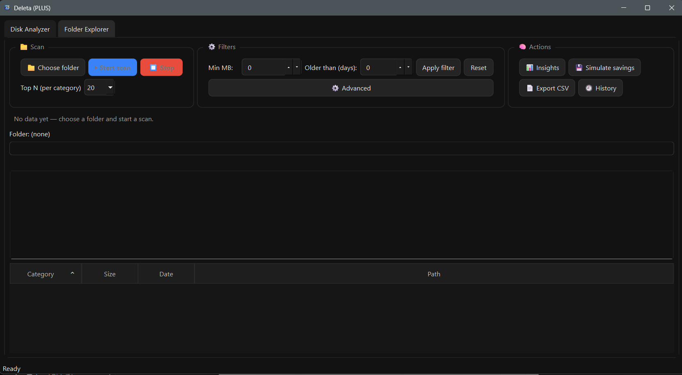Open the Folder Explorer tab
The width and height of the screenshot is (682, 375).
click(87, 29)
